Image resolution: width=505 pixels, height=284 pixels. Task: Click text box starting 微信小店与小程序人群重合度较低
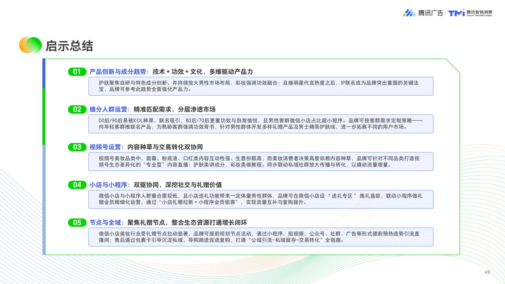(x=261, y=199)
